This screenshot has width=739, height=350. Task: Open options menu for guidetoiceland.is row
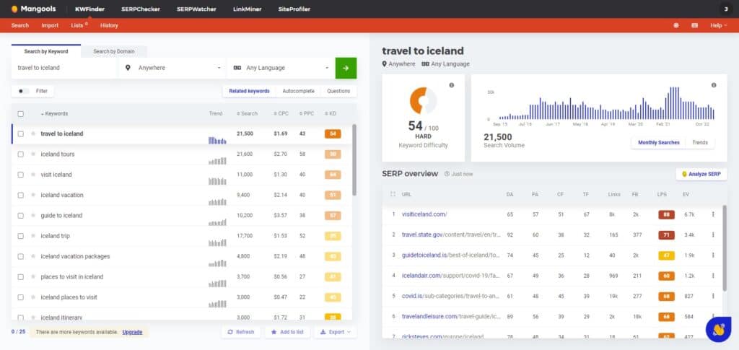pos(713,255)
